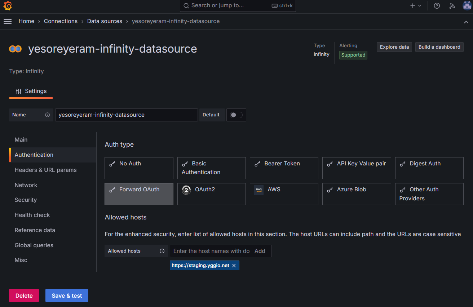The width and height of the screenshot is (473, 307).
Task: Open the hamburger navigation menu
Action: pyautogui.click(x=8, y=21)
